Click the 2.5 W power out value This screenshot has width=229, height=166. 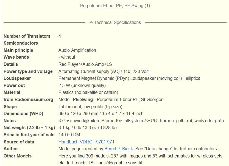(x=82, y=85)
